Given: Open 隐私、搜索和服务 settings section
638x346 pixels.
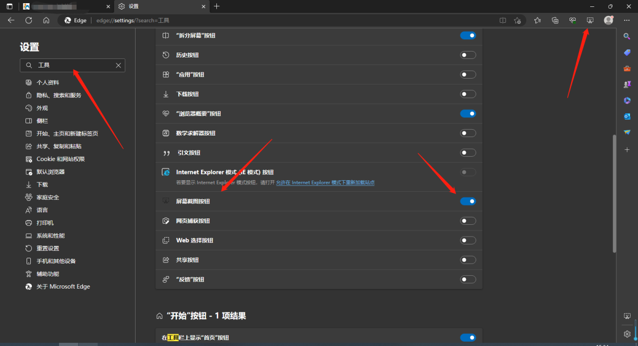Looking at the screenshot, I should (53, 95).
